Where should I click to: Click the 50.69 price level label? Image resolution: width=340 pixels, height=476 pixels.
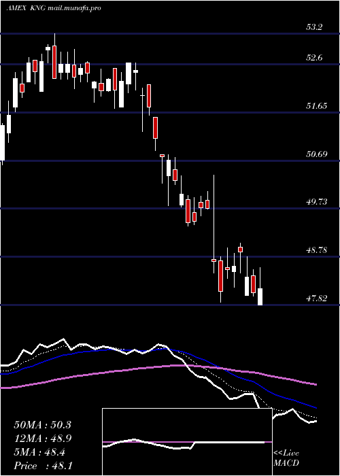(317, 154)
